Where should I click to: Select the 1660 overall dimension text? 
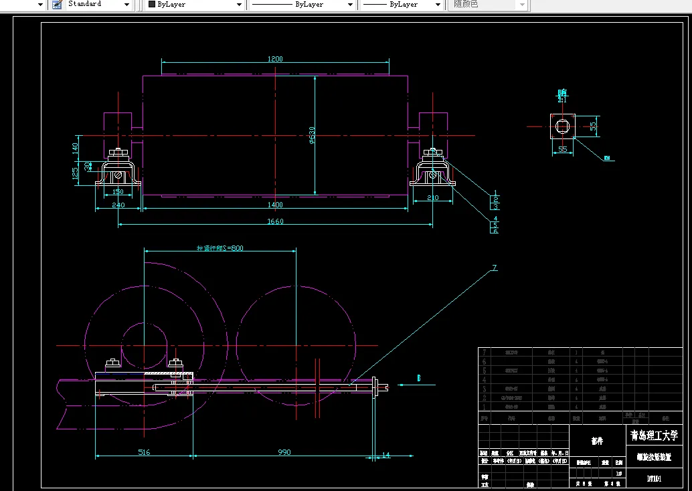pyautogui.click(x=275, y=221)
